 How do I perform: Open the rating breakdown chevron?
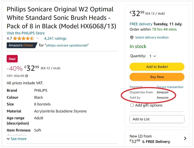[38, 38]
